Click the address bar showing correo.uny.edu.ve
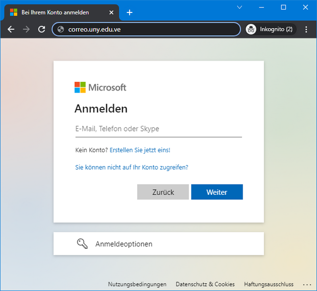317x291 pixels. 146,29
